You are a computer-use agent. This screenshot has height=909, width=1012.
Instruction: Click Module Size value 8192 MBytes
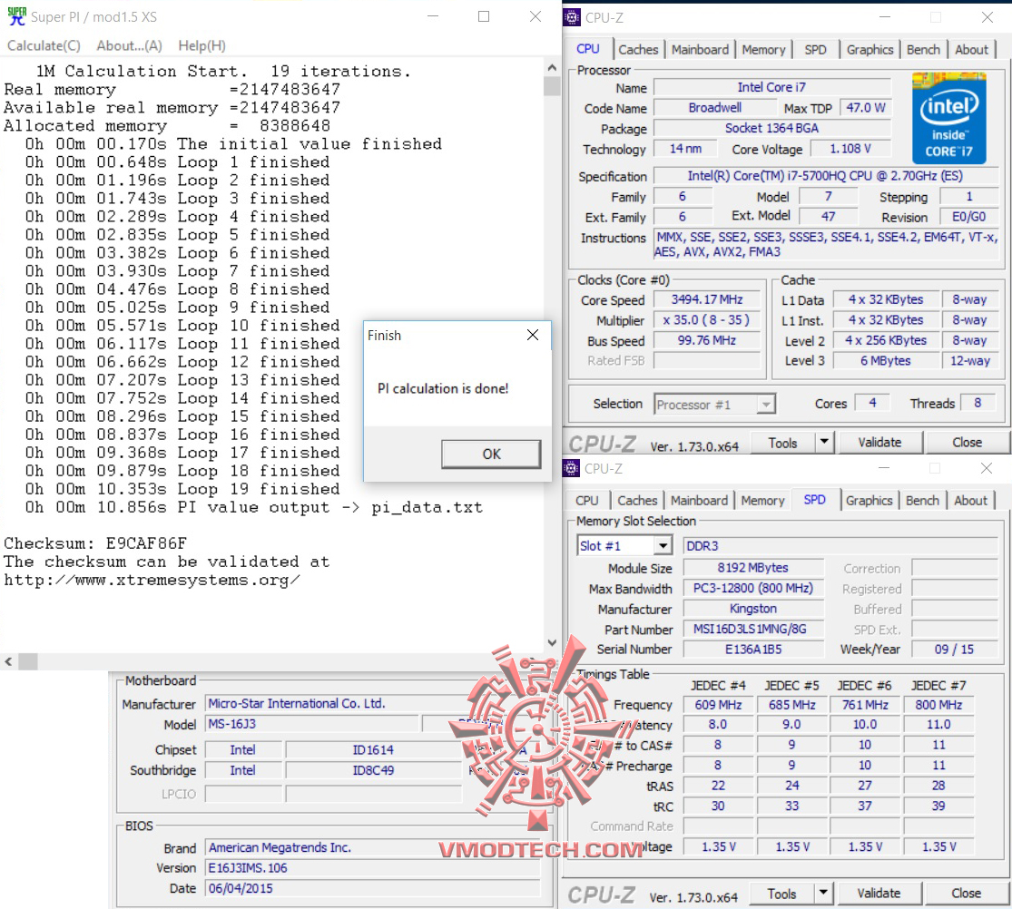point(753,568)
